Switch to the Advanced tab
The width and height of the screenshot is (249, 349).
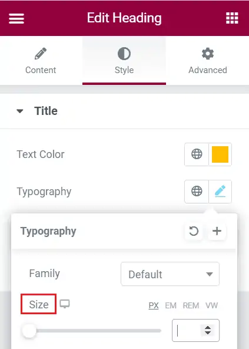pyautogui.click(x=208, y=61)
